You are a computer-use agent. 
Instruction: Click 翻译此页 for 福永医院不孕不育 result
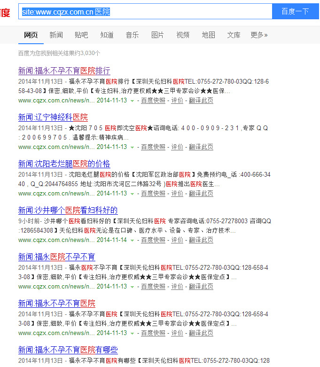[x=201, y=287]
